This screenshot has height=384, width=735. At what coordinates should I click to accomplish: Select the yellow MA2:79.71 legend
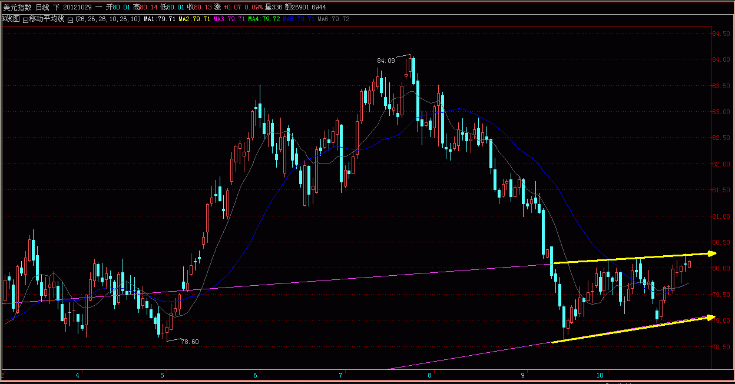(x=194, y=19)
